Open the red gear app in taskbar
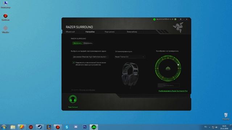 coord(31,127)
